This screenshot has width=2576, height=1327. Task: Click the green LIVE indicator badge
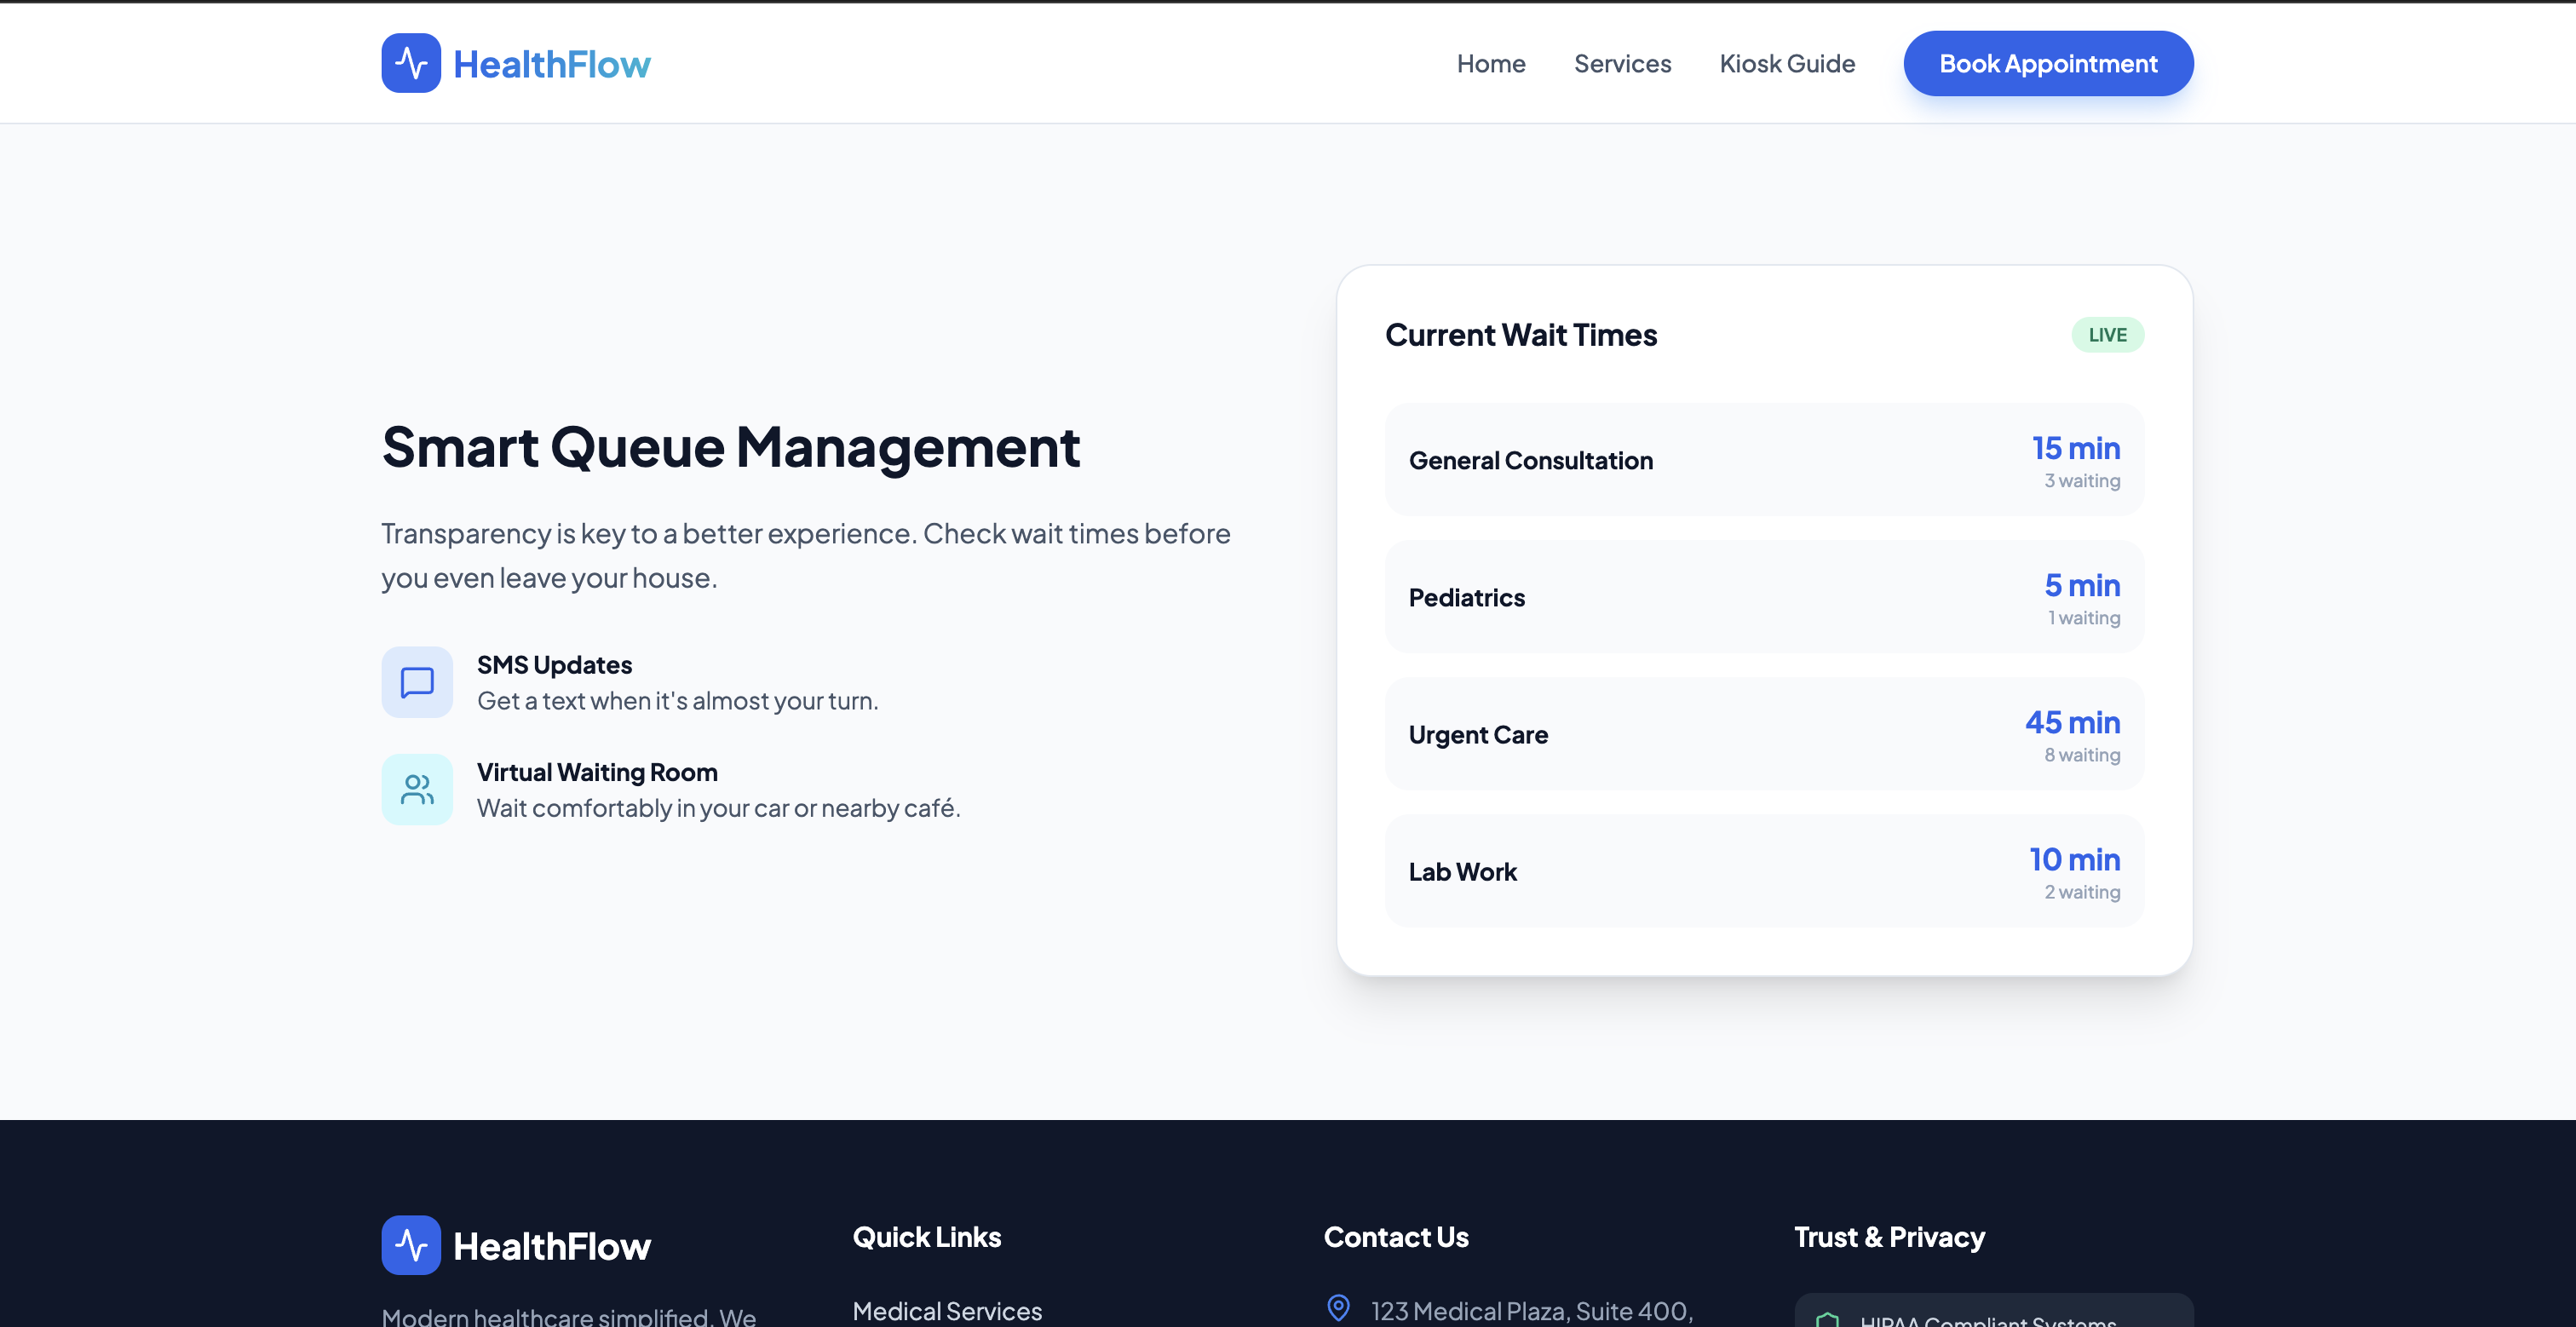2107,335
